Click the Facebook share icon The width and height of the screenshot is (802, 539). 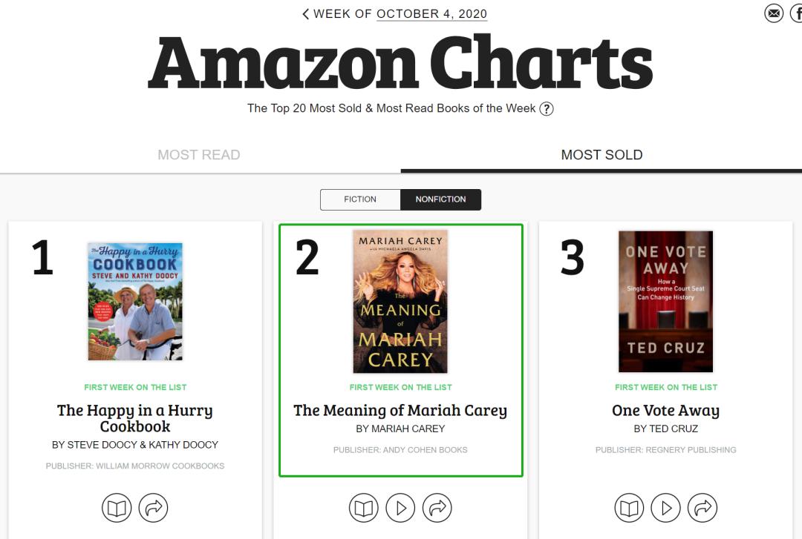click(x=796, y=13)
